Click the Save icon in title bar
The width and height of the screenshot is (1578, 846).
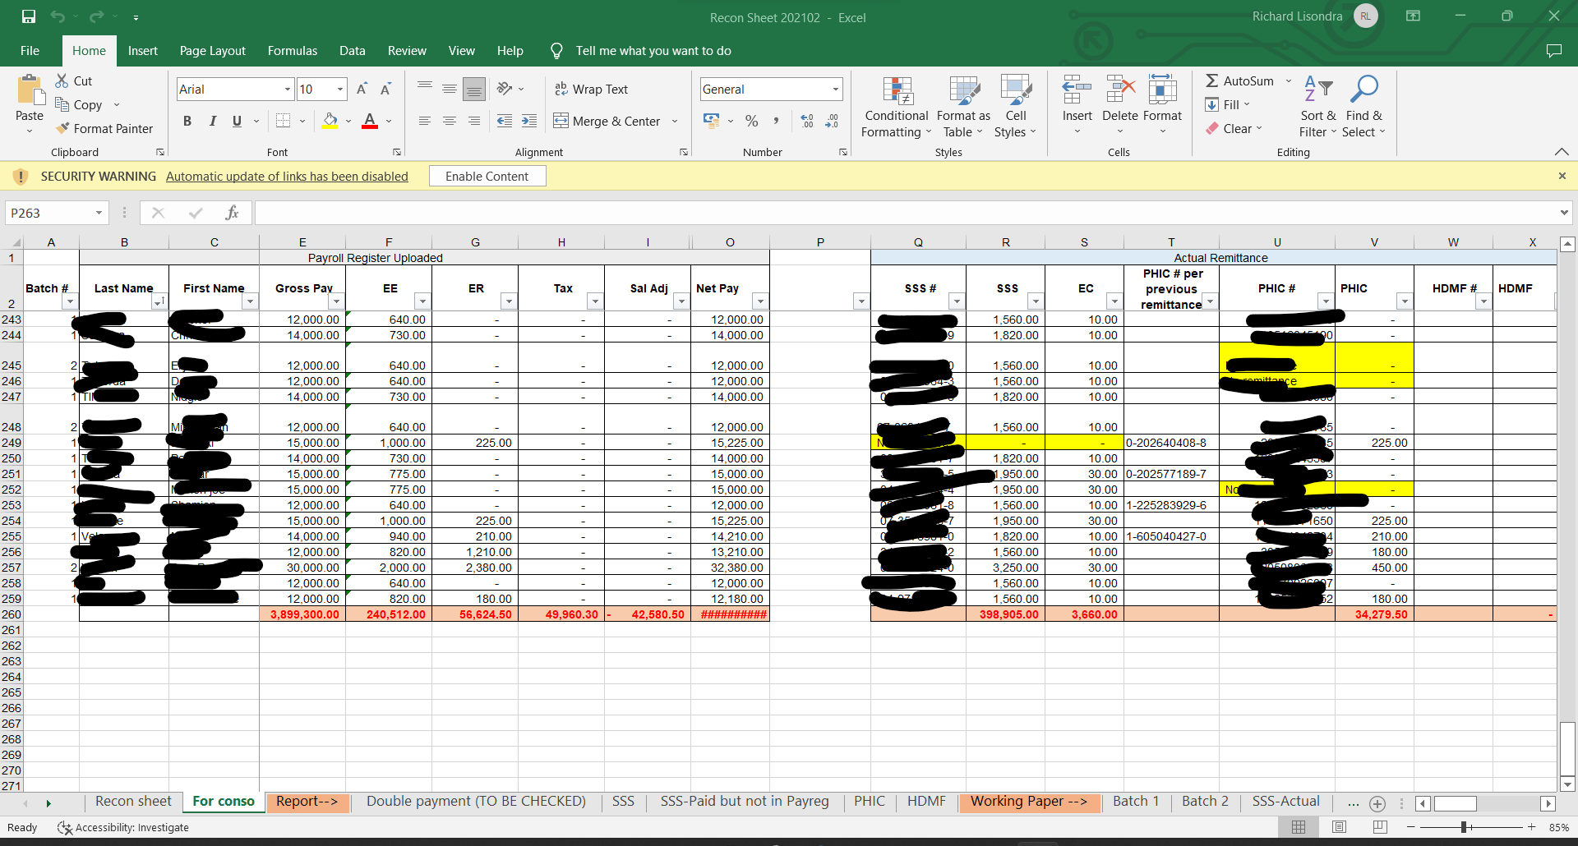point(29,16)
